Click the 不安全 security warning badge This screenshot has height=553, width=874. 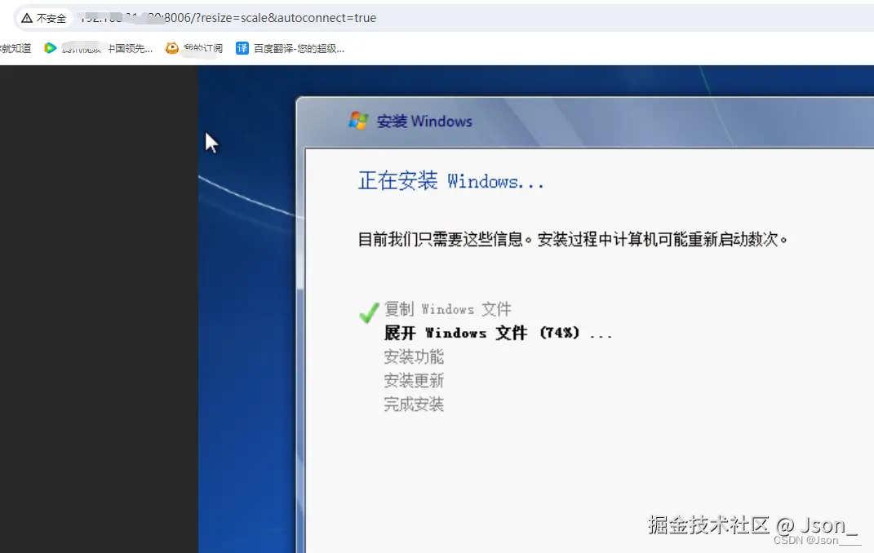click(43, 19)
